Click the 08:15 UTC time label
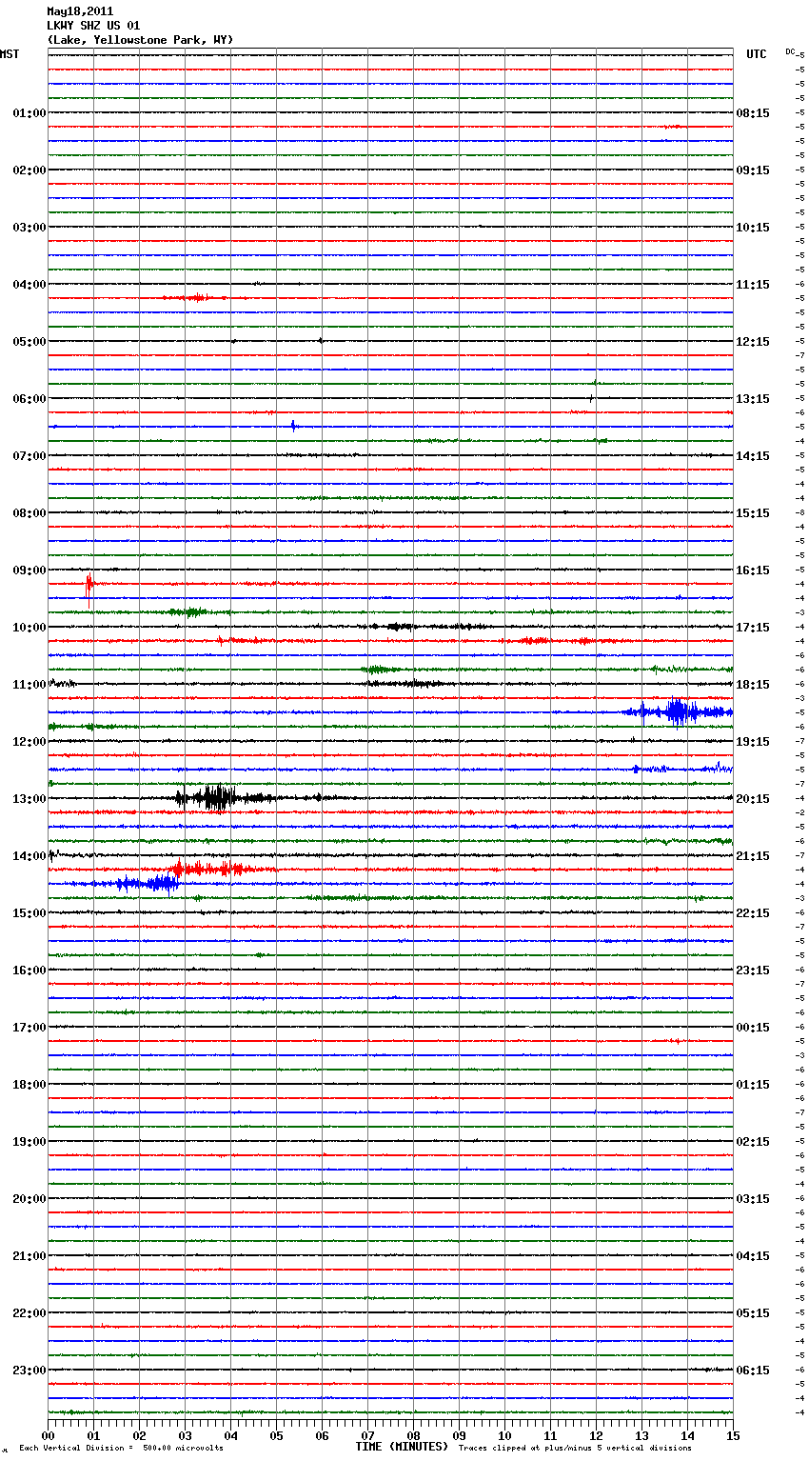The height and width of the screenshot is (1461, 809). 753,113
